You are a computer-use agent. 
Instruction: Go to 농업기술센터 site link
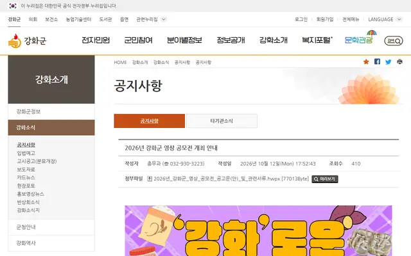coord(78,19)
